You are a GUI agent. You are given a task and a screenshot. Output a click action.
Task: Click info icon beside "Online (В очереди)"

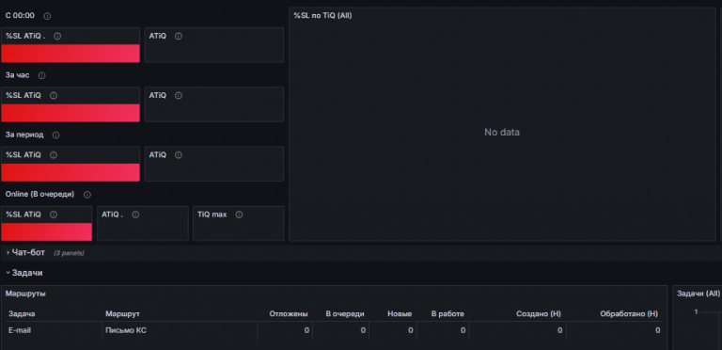click(x=87, y=195)
